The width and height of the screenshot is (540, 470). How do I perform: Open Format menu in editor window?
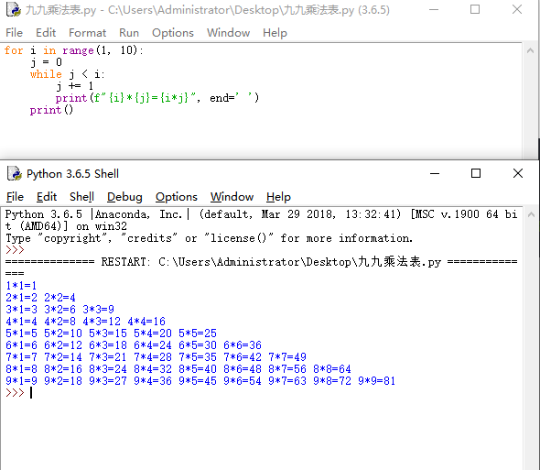(x=88, y=33)
